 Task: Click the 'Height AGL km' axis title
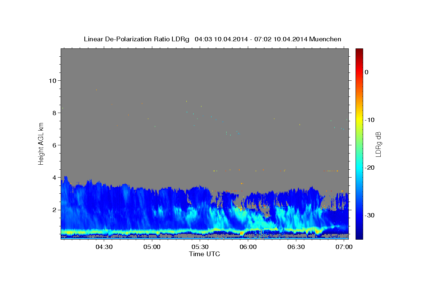click(x=41, y=143)
